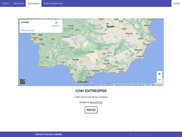Click the INICIO button
This screenshot has width=182, height=137.
(91, 110)
